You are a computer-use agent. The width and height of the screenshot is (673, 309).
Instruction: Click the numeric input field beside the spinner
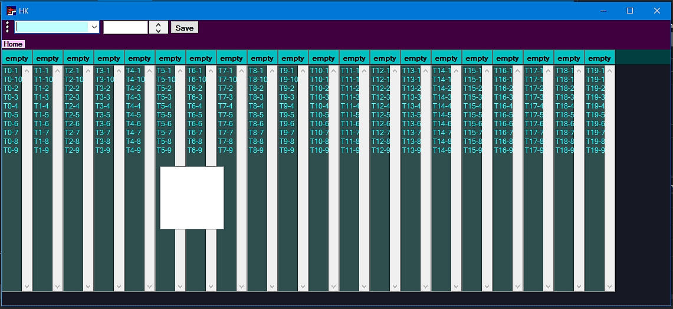coord(126,28)
